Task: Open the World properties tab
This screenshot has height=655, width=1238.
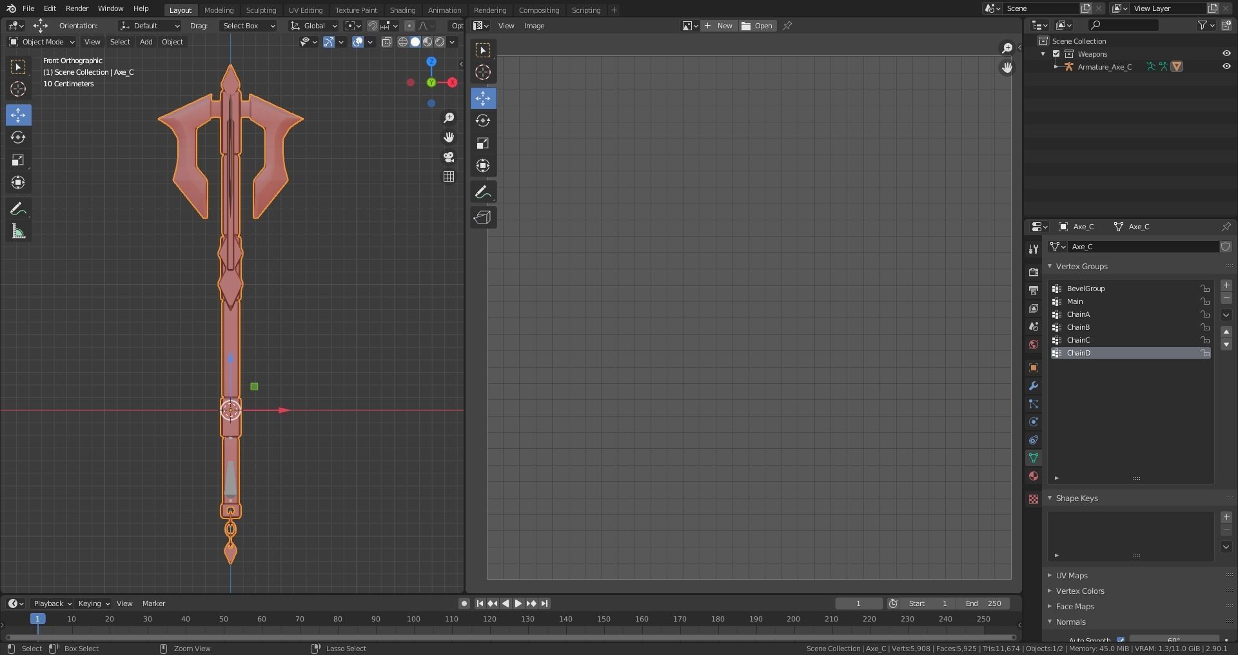Action: tap(1034, 345)
